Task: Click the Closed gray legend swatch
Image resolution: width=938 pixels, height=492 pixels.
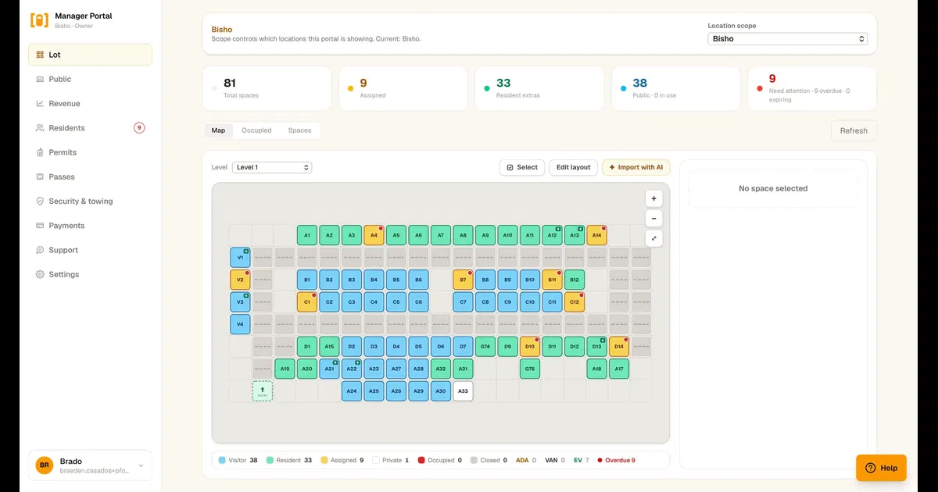Action: (474, 460)
